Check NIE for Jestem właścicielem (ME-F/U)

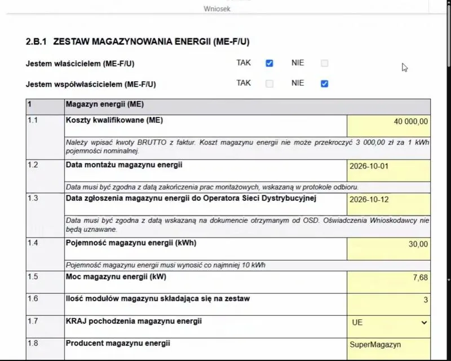click(325, 63)
